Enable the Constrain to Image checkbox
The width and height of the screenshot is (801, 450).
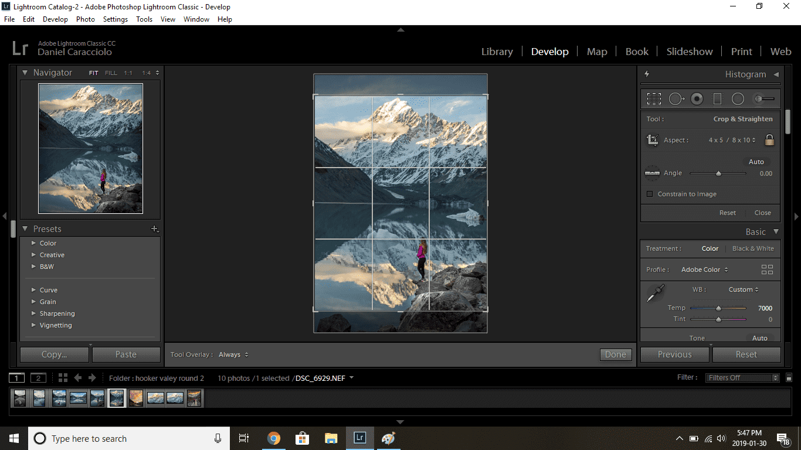(x=650, y=193)
